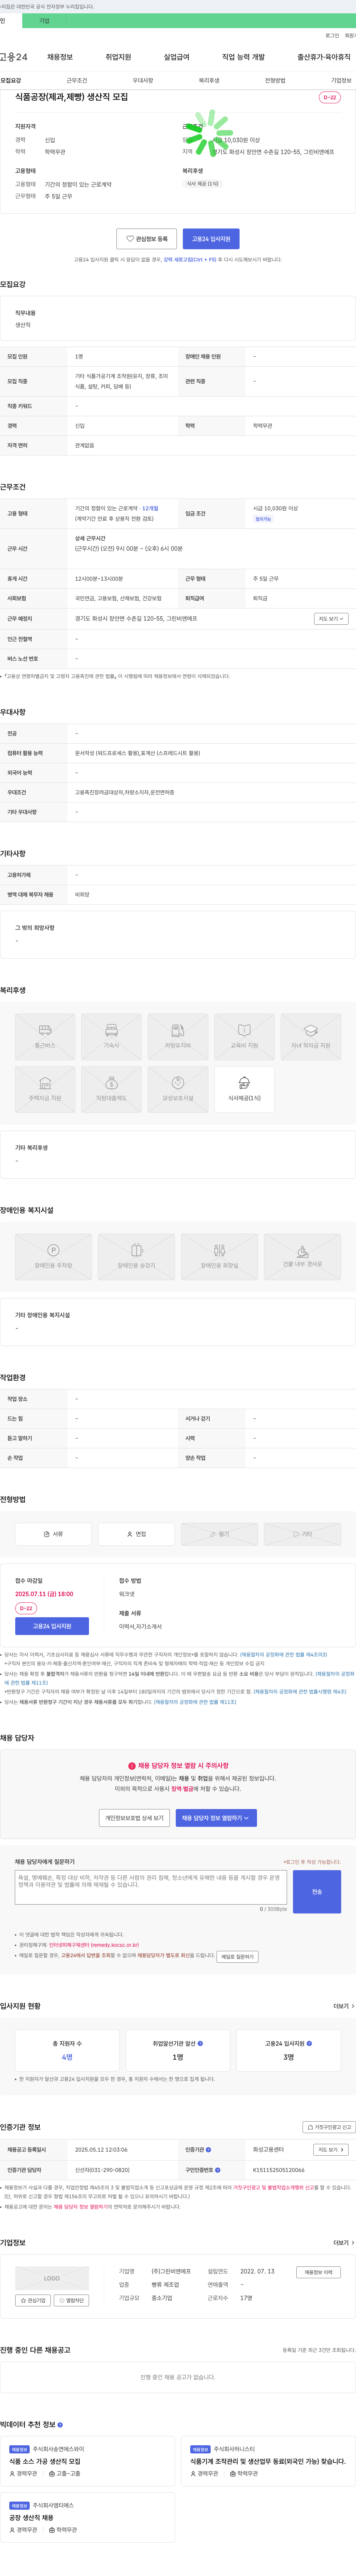This screenshot has width=356, height=2576.
Task: Switch to the 전형방법 tab
Action: pyautogui.click(x=275, y=80)
